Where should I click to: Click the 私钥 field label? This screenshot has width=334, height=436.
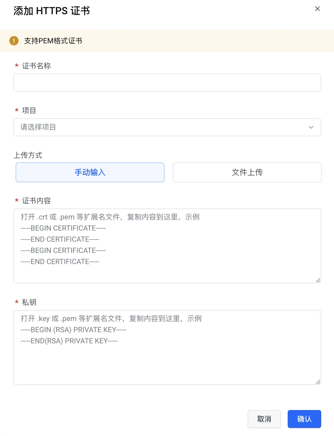(29, 302)
